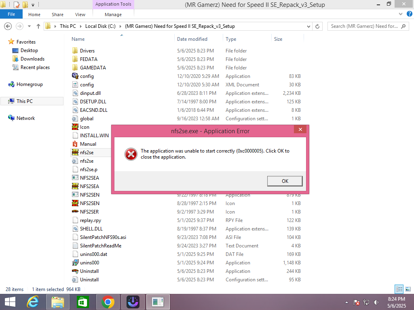Switch to the Home ribbon tab
Screen dimensions: 414x310
(x=34, y=15)
